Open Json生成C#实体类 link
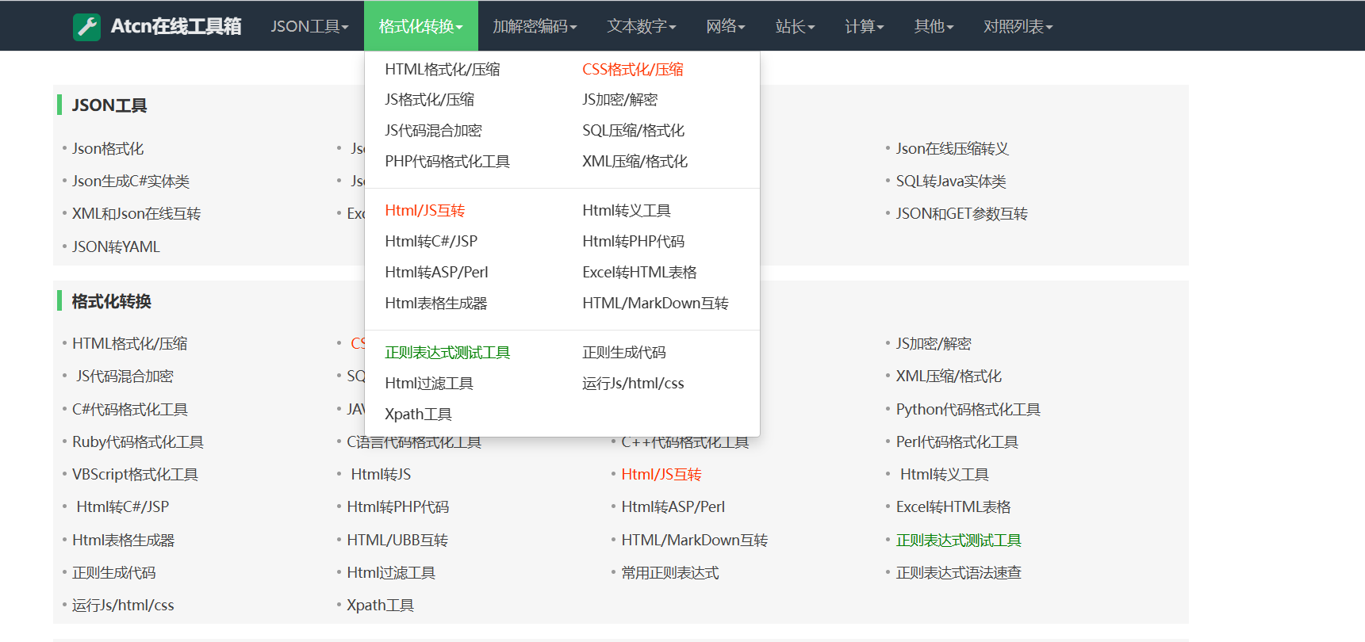This screenshot has width=1365, height=642. (131, 181)
